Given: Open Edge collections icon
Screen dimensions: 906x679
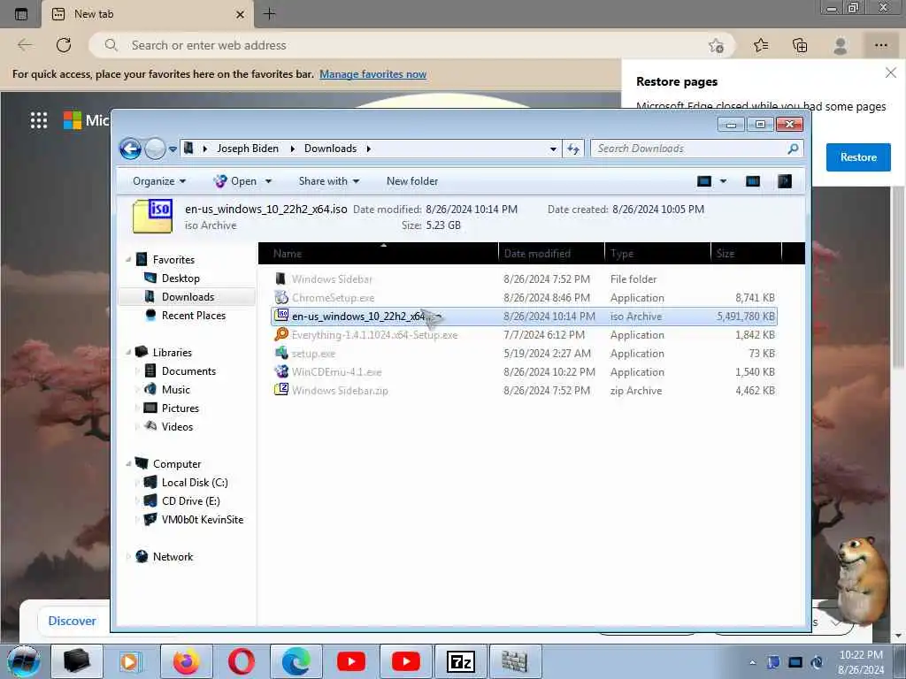Looking at the screenshot, I should (x=800, y=45).
